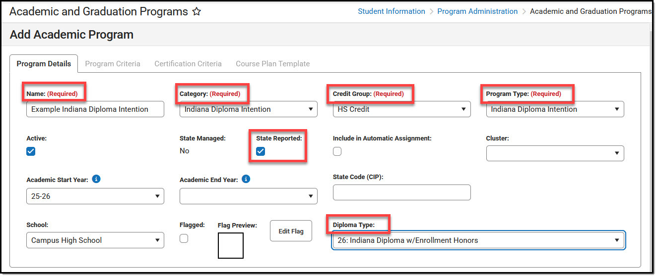Toggle the Active checkbox
The image size is (657, 277).
31,152
